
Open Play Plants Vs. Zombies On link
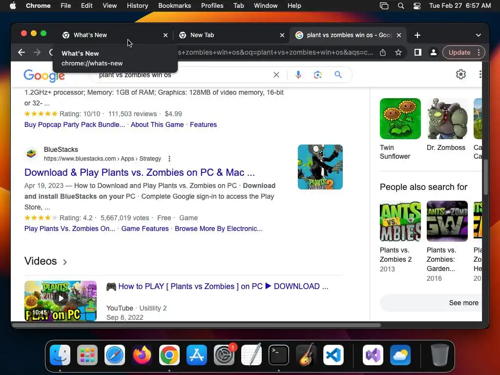(70, 229)
